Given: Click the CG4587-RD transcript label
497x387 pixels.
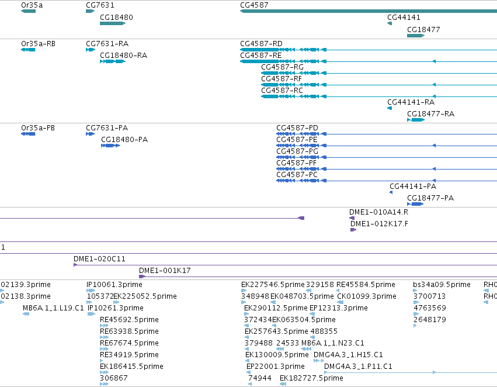Looking at the screenshot, I should (x=261, y=44).
